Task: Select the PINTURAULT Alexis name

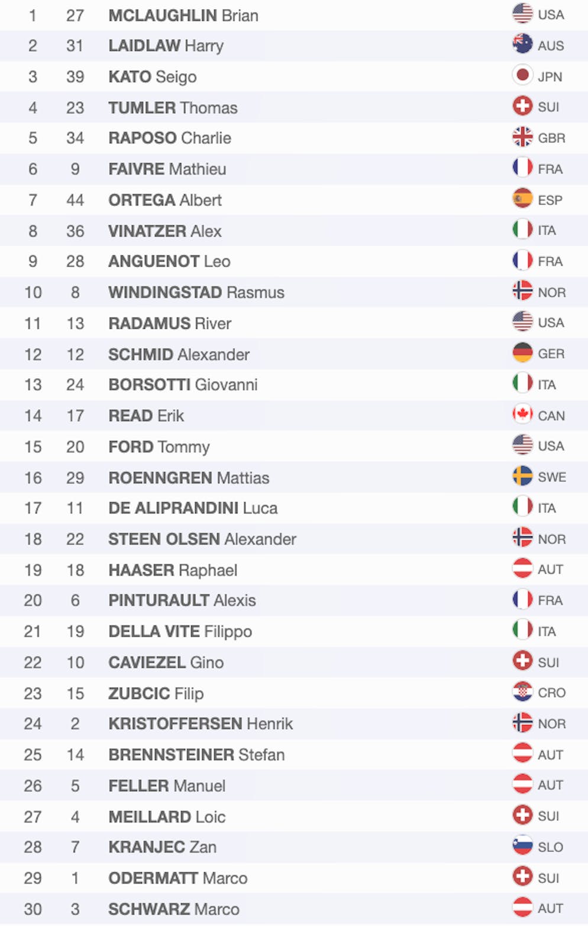Action: 182,601
